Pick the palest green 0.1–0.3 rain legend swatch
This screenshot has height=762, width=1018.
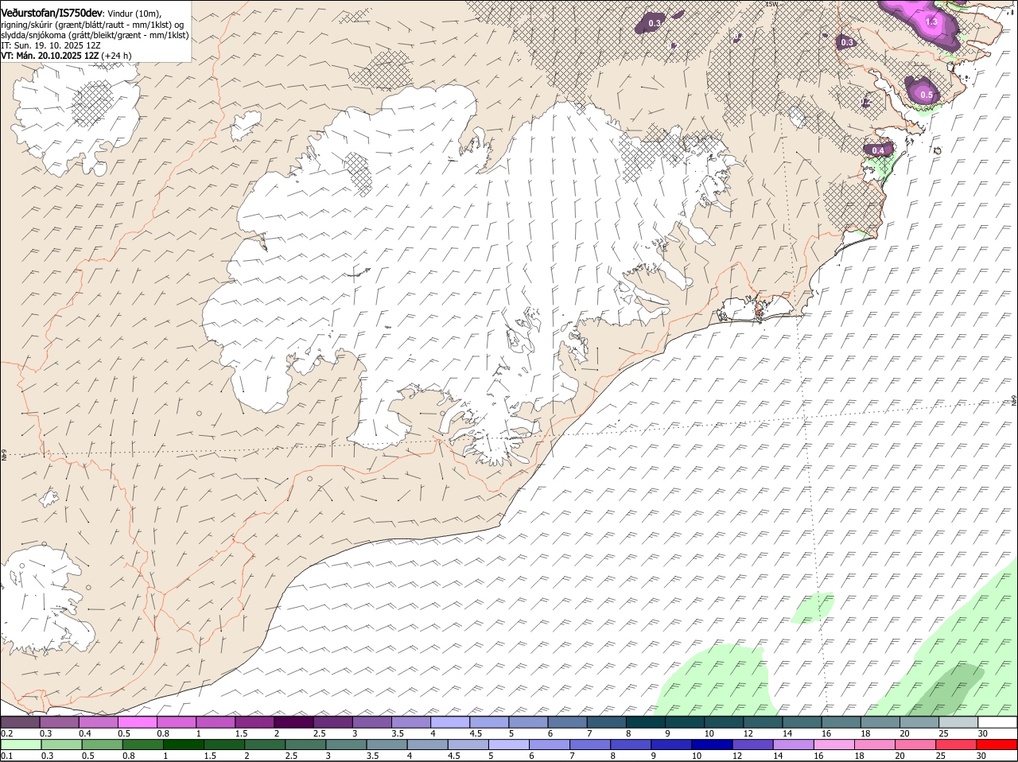point(20,745)
